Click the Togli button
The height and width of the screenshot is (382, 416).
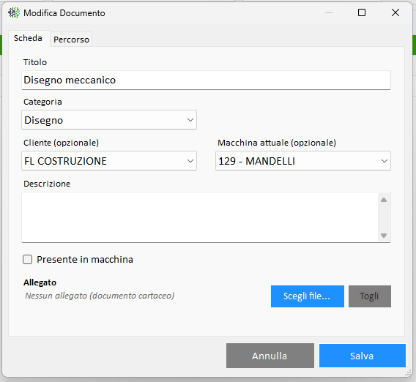pos(370,296)
